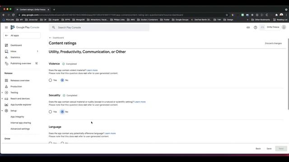Collapse the Setup section arrow

[x=2, y=111]
